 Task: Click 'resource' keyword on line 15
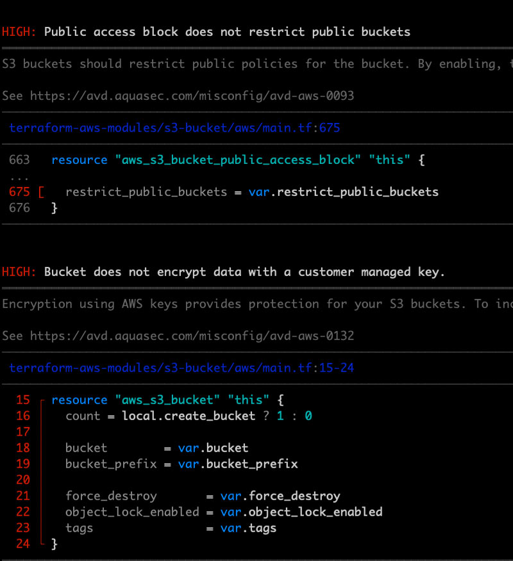[80, 400]
